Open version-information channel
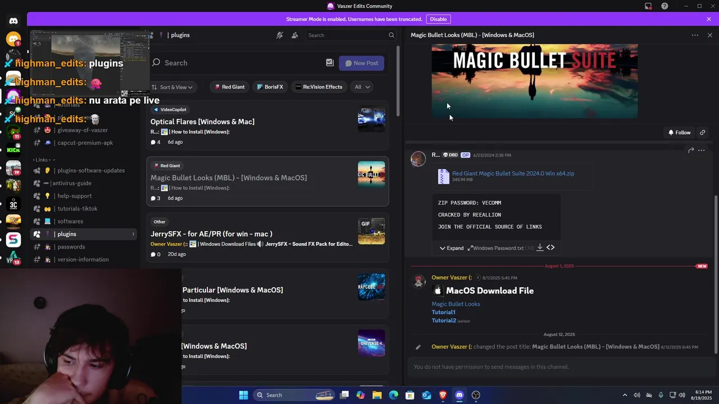 click(83, 259)
